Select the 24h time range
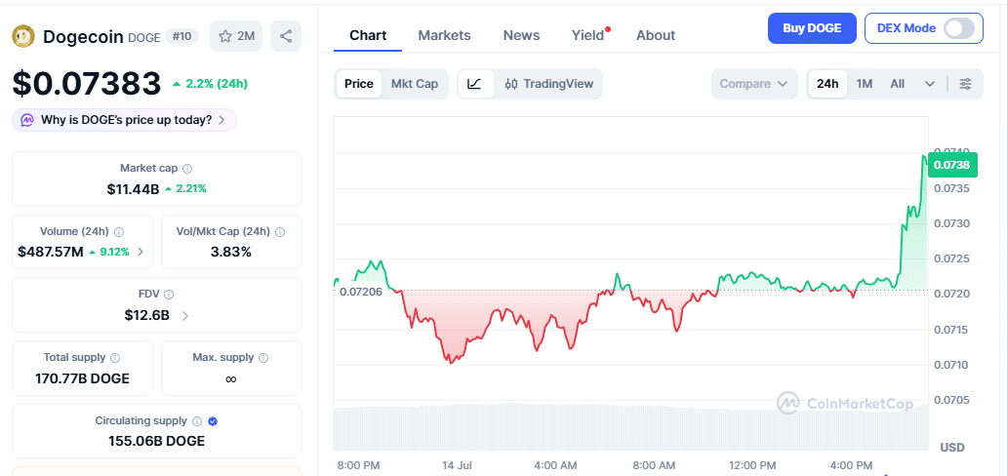The width and height of the screenshot is (1007, 476). [x=827, y=84]
